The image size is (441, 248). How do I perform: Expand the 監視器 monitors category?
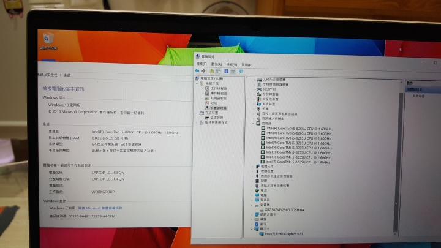pos(252,200)
